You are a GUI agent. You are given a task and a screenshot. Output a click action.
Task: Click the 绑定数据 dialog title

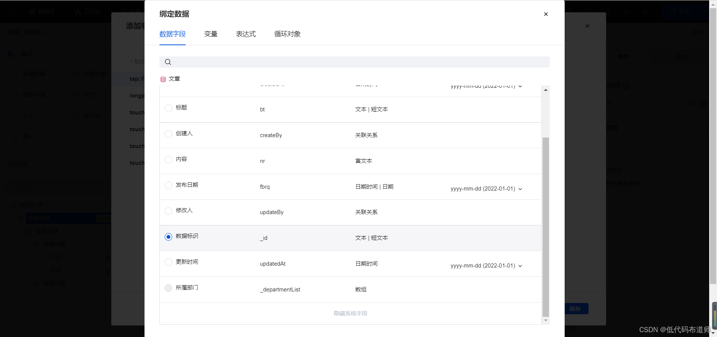[x=174, y=14]
